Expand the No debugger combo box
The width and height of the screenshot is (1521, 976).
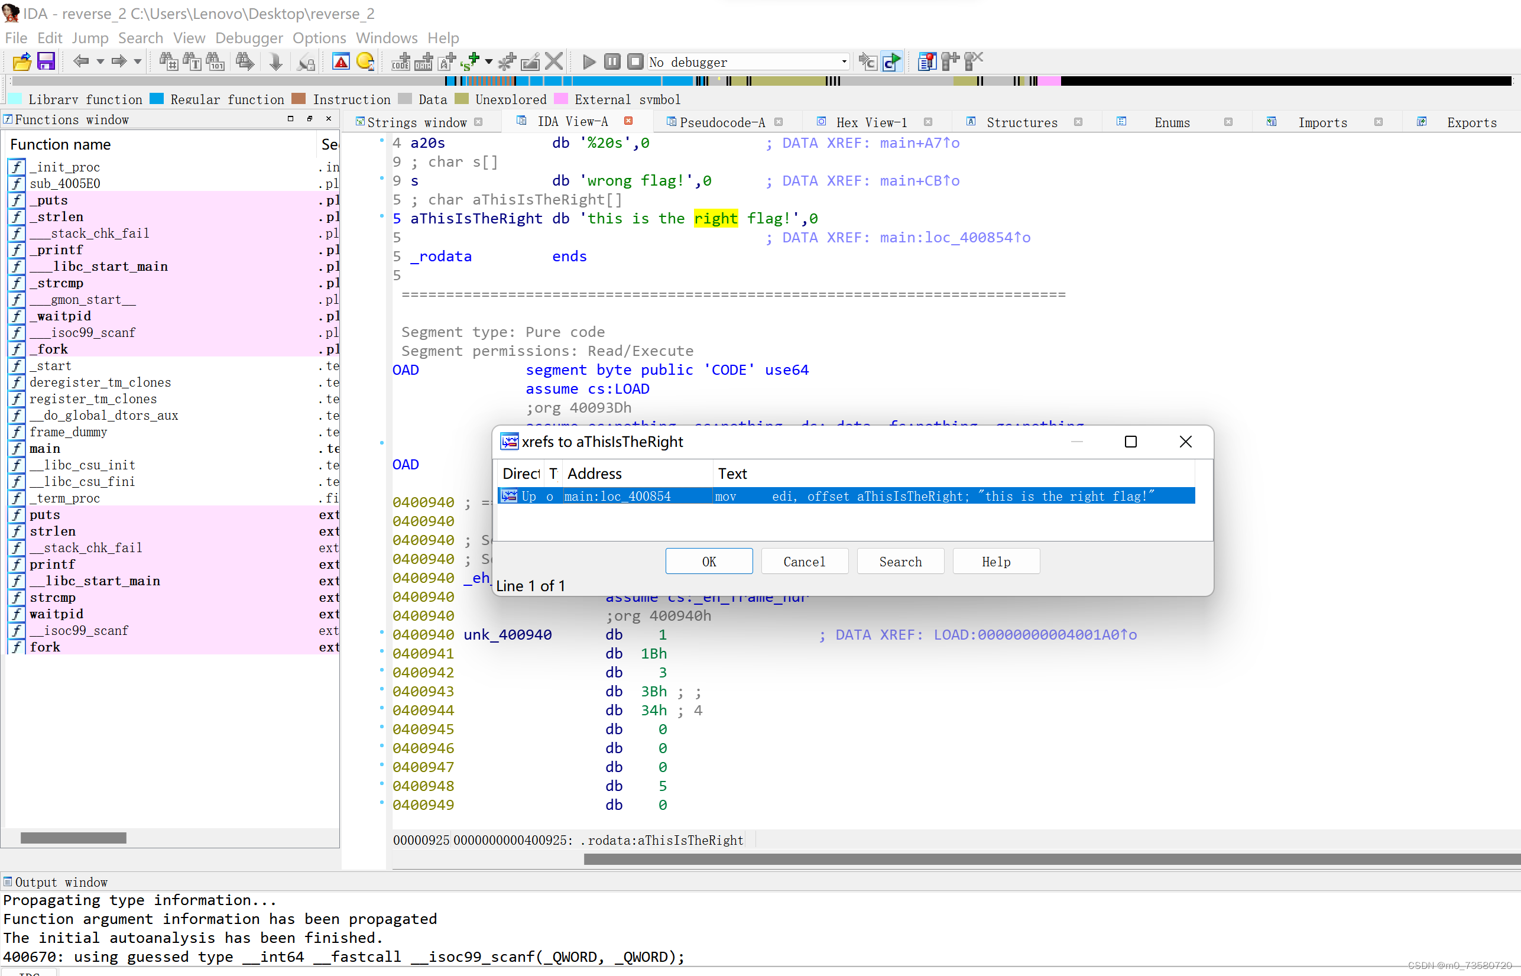coord(844,62)
